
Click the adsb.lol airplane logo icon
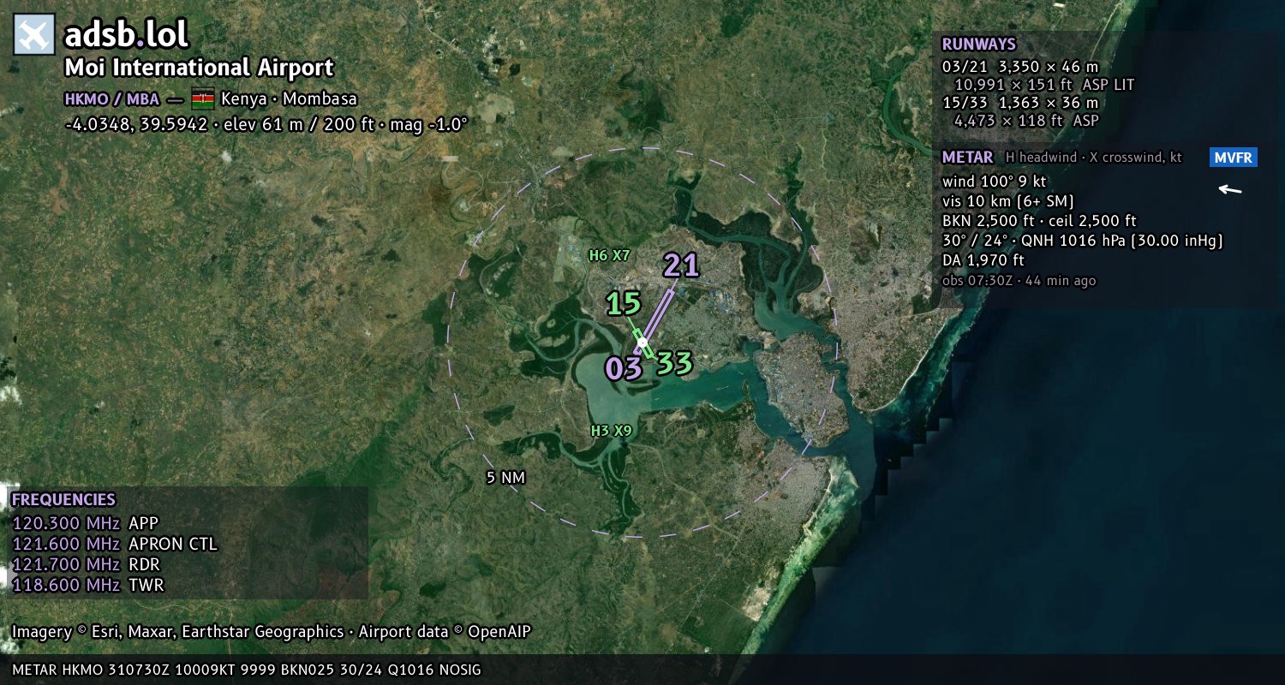pos(34,35)
